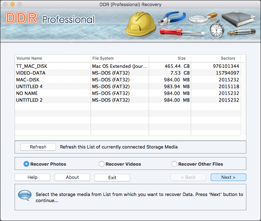Click the window title DDR (Professional) Recovery
Image resolution: width=261 pixels, height=221 pixels.
(x=130, y=5)
